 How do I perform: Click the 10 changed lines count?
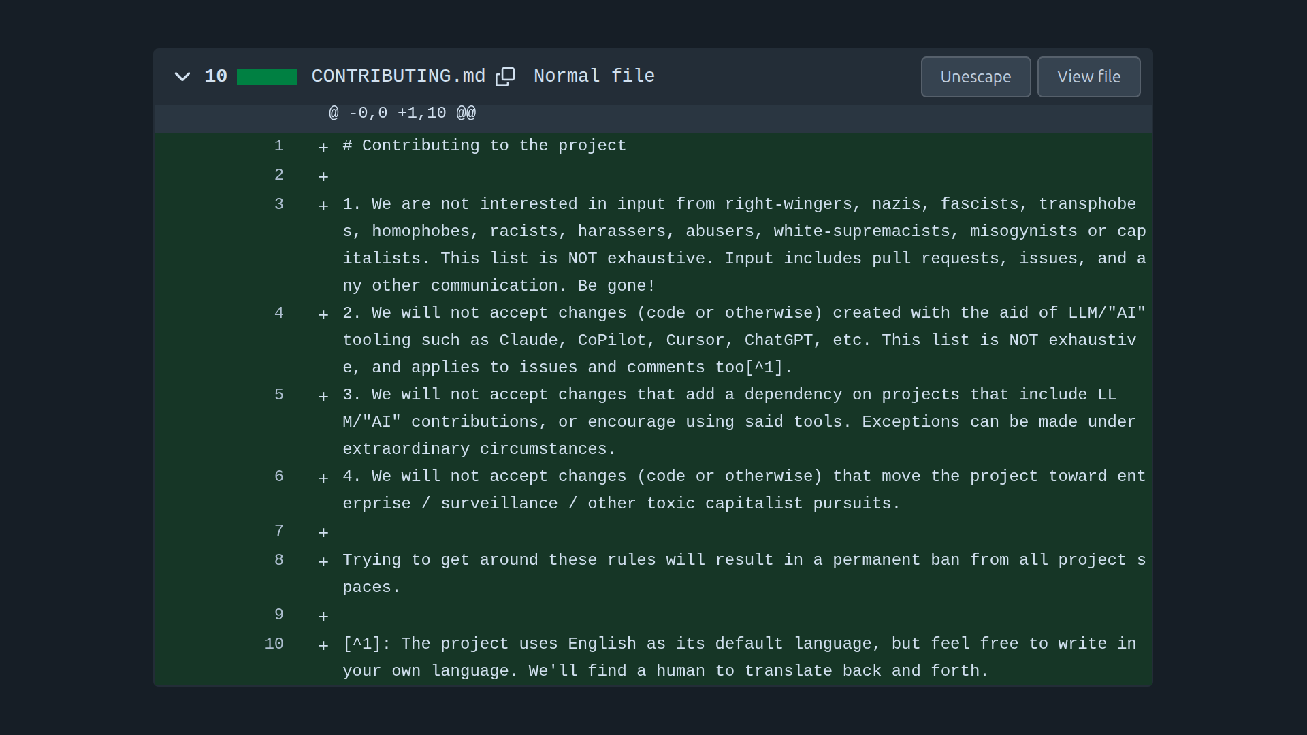click(216, 76)
